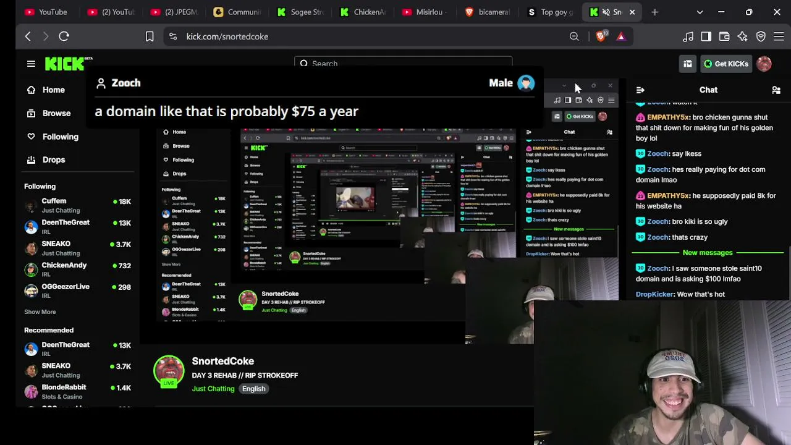This screenshot has height=445, width=791.
Task: Open the Brave Rewards triangle icon
Action: point(621,36)
